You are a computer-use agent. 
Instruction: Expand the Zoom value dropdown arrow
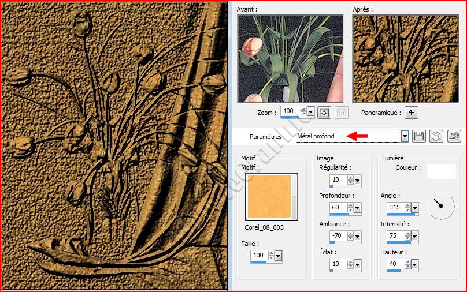click(x=311, y=111)
